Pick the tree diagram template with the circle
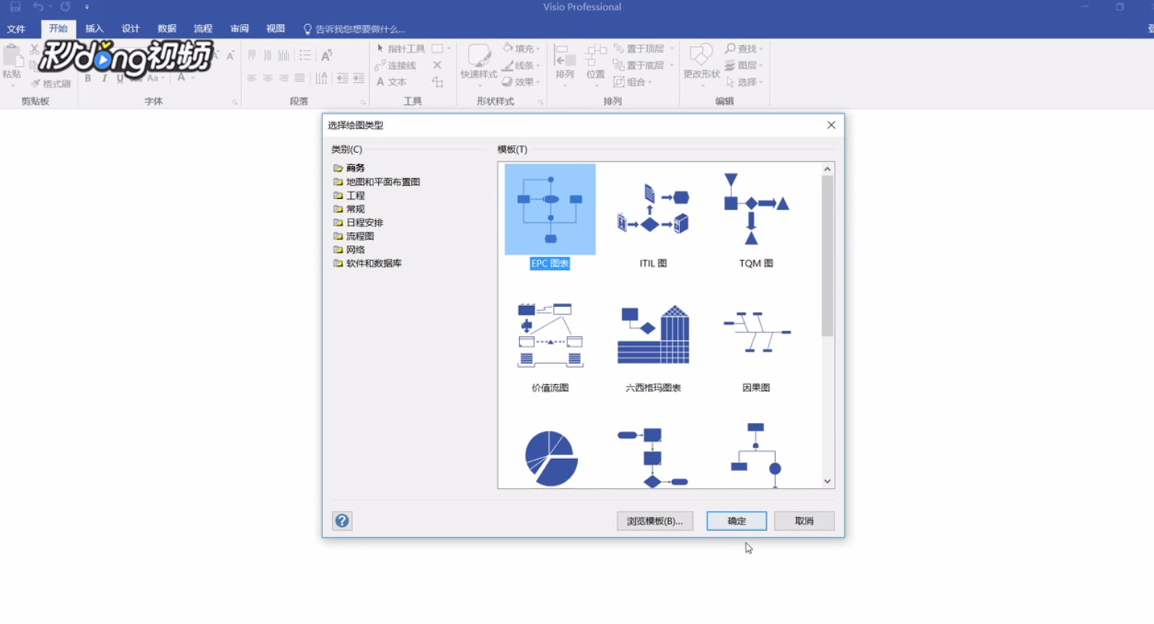Viewport: 1154px width, 624px height. click(x=756, y=455)
